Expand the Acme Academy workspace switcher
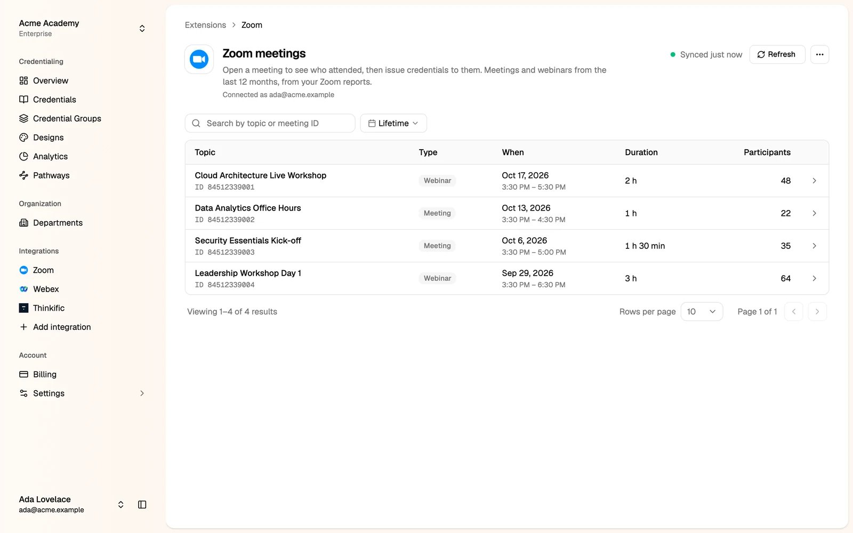 click(142, 28)
